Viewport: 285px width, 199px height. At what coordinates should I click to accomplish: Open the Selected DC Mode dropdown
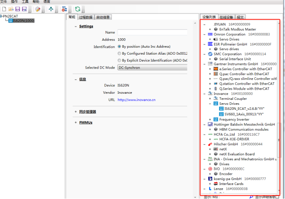point(152,67)
